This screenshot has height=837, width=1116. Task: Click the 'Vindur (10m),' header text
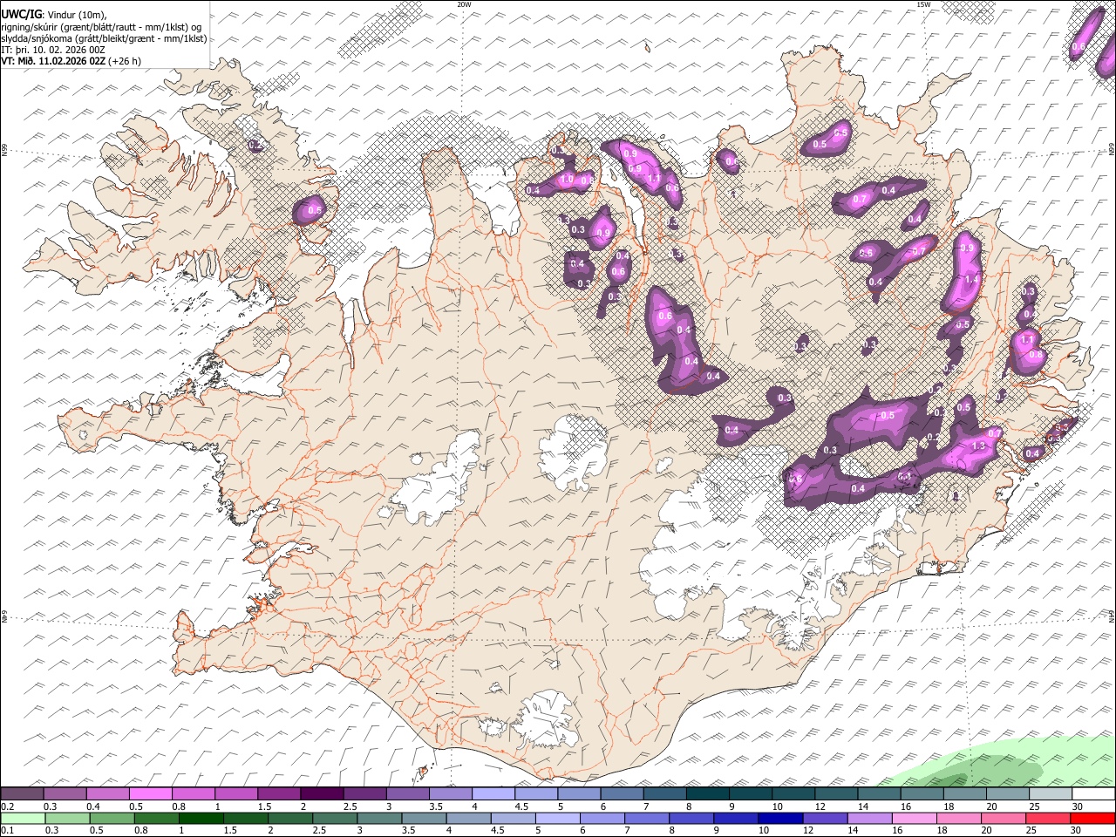click(x=77, y=14)
